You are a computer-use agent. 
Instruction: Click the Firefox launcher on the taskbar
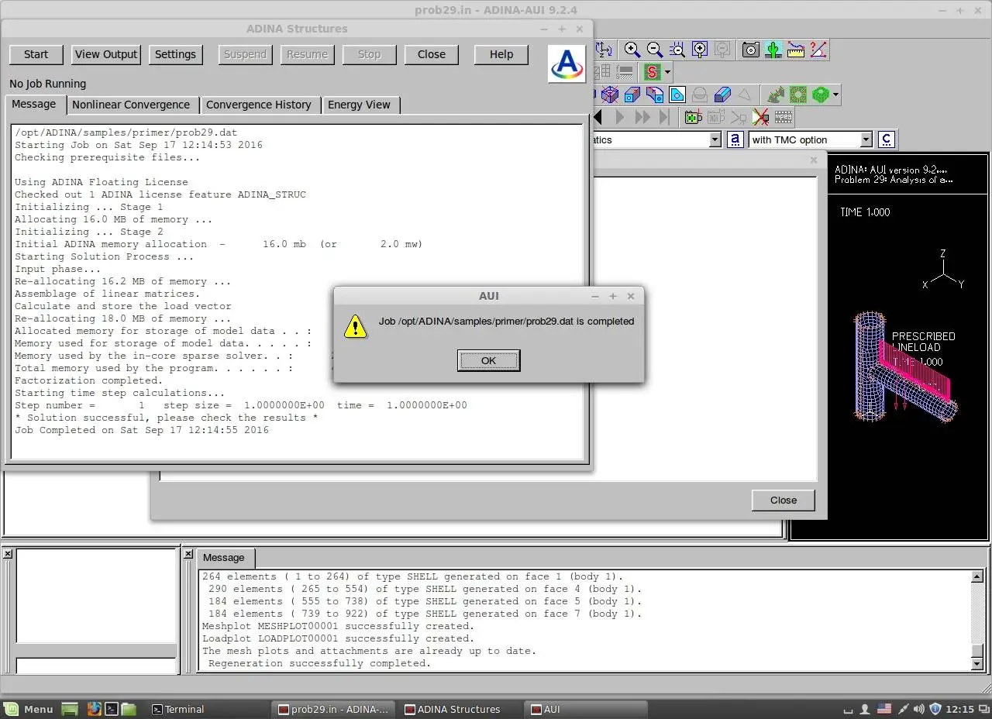(x=95, y=709)
